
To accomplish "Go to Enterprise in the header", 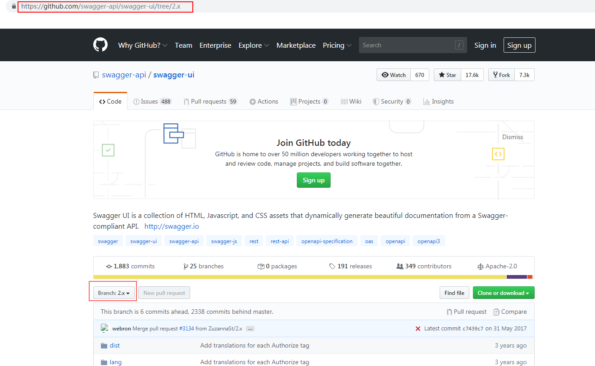I will point(215,45).
